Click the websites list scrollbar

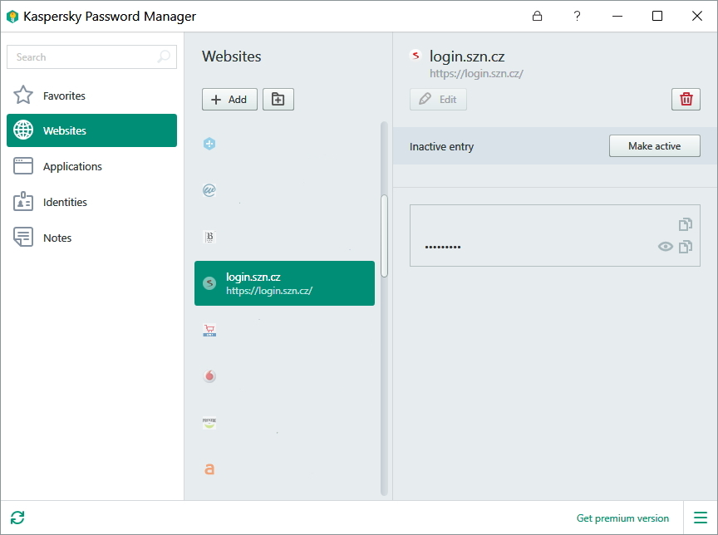384,236
